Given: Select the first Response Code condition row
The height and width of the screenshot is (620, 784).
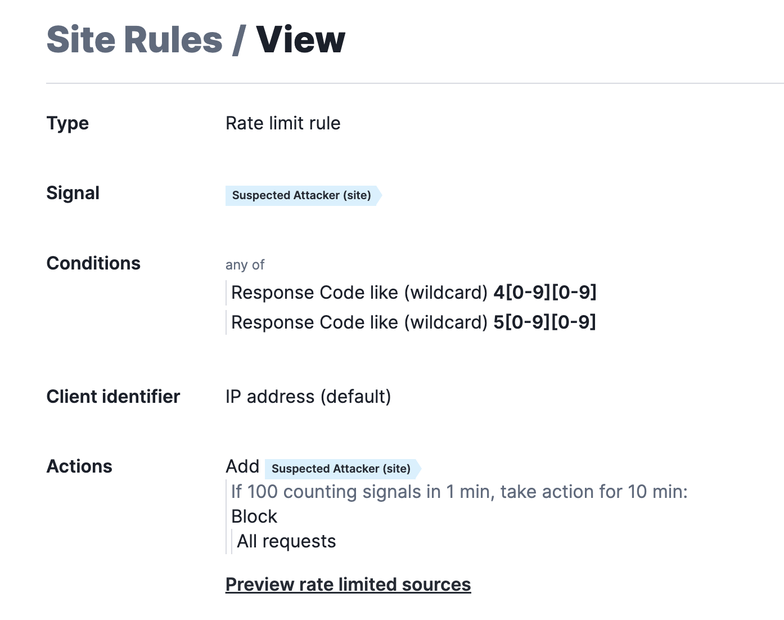Looking at the screenshot, I should tap(414, 293).
